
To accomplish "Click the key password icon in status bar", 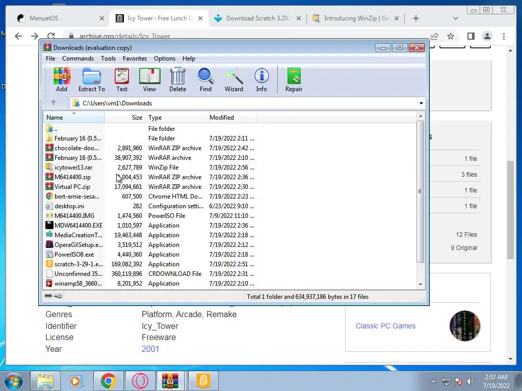I will click(58, 296).
